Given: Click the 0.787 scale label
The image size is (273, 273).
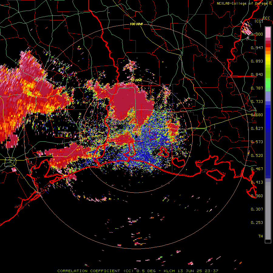Looking at the screenshot, I should (257, 88).
